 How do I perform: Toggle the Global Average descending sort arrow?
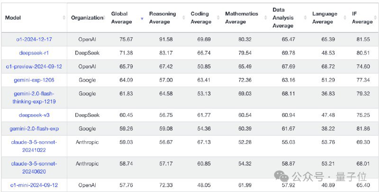tap(142, 18)
